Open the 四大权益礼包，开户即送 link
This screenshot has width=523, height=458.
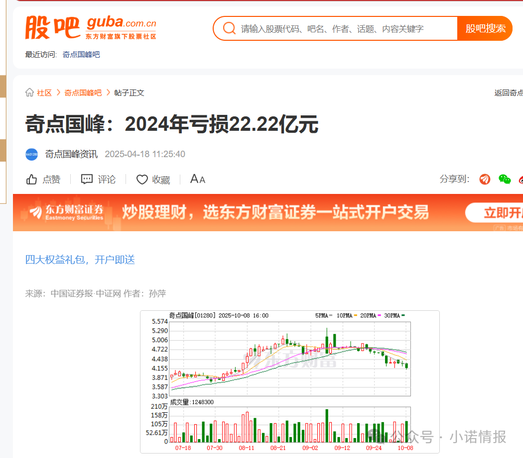pos(80,260)
